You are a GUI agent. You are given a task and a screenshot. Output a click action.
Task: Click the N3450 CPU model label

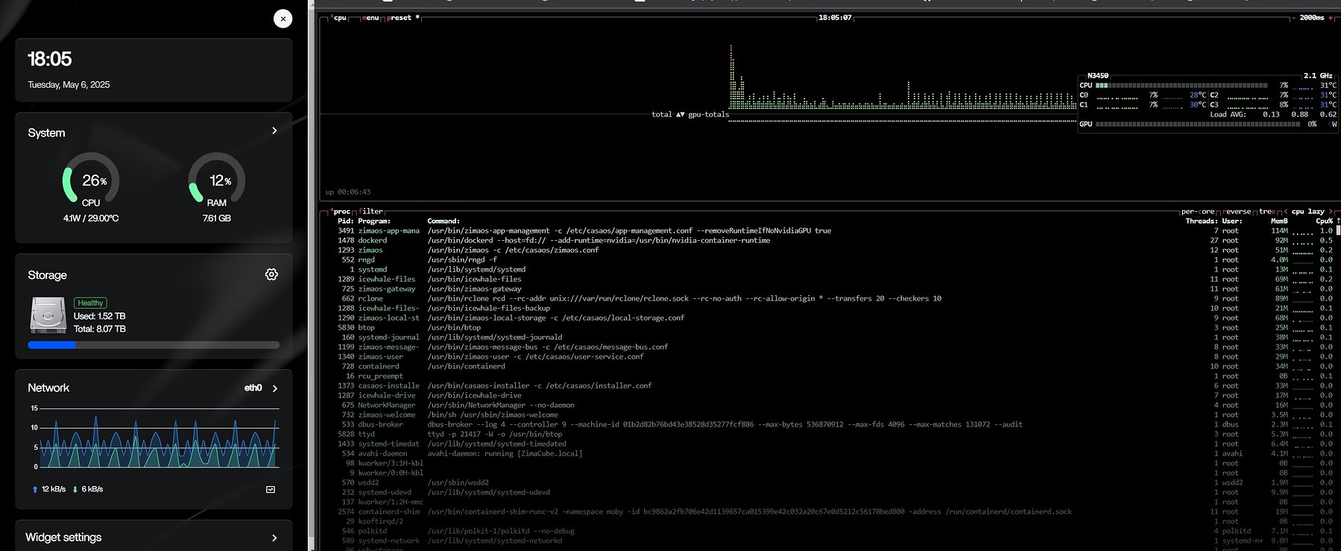(1098, 76)
